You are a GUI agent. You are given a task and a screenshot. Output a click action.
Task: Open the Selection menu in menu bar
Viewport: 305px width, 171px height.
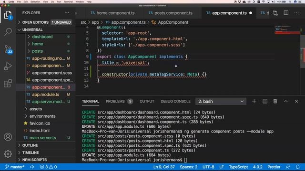pos(35,2)
